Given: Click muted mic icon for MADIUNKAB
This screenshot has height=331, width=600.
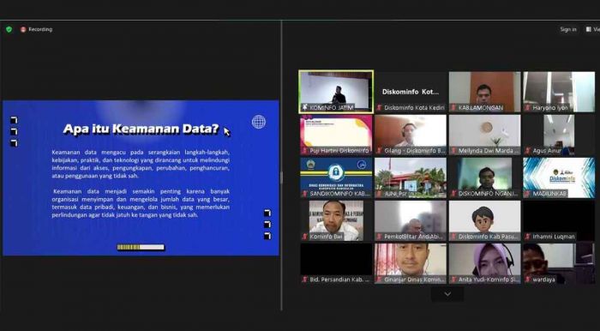Looking at the screenshot, I should pos(528,194).
